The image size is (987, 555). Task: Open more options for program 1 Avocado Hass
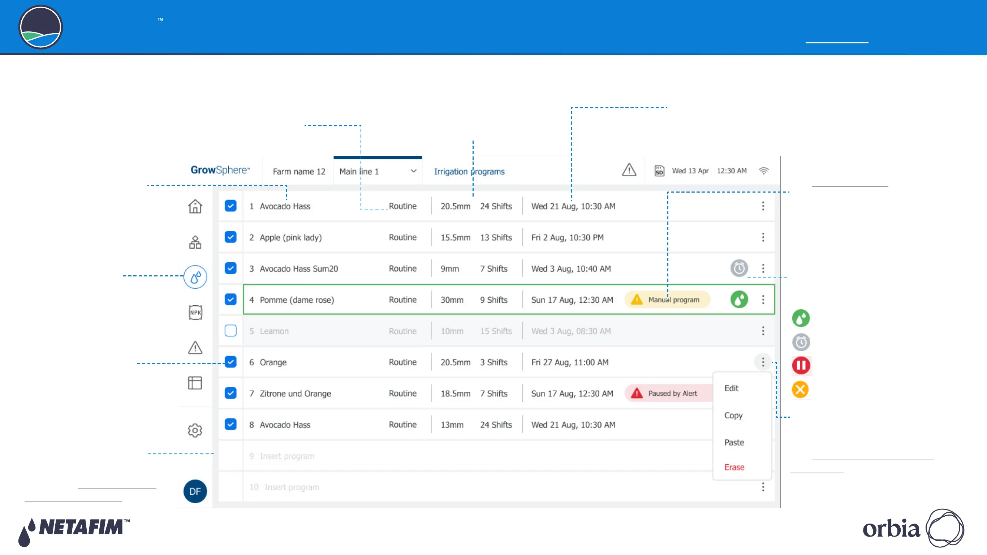[763, 206]
